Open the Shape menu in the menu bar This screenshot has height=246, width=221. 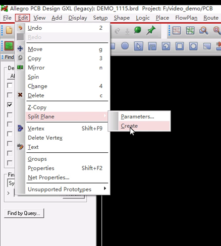point(122,18)
